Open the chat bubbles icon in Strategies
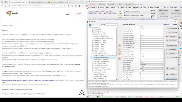Viewport: 182px width, 102px height. [x=90, y=25]
